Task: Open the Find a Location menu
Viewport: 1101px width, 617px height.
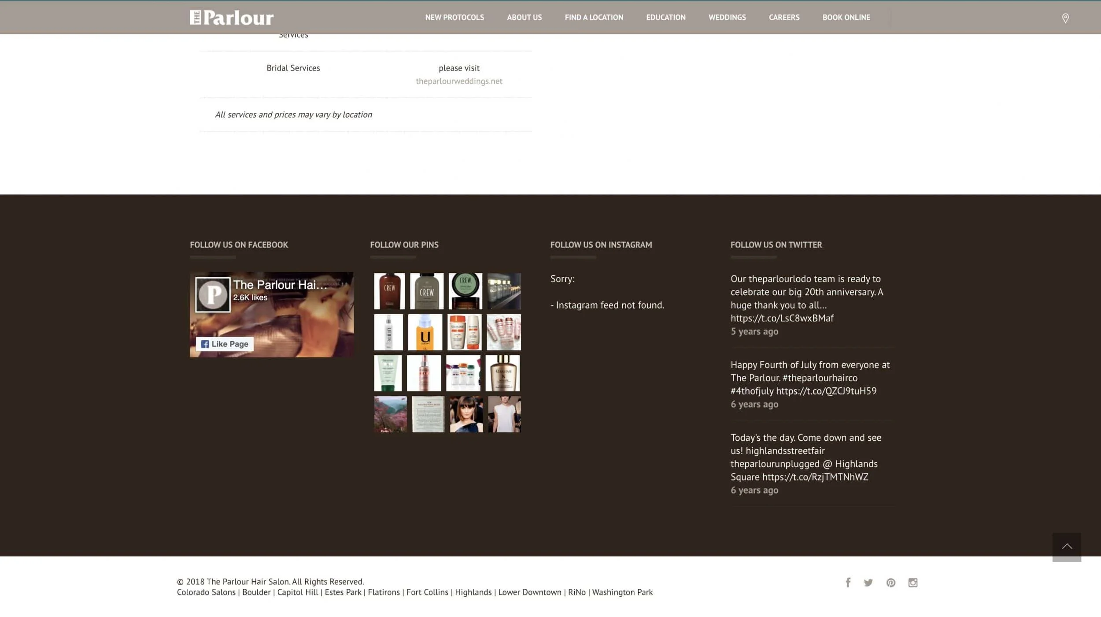Action: [594, 18]
